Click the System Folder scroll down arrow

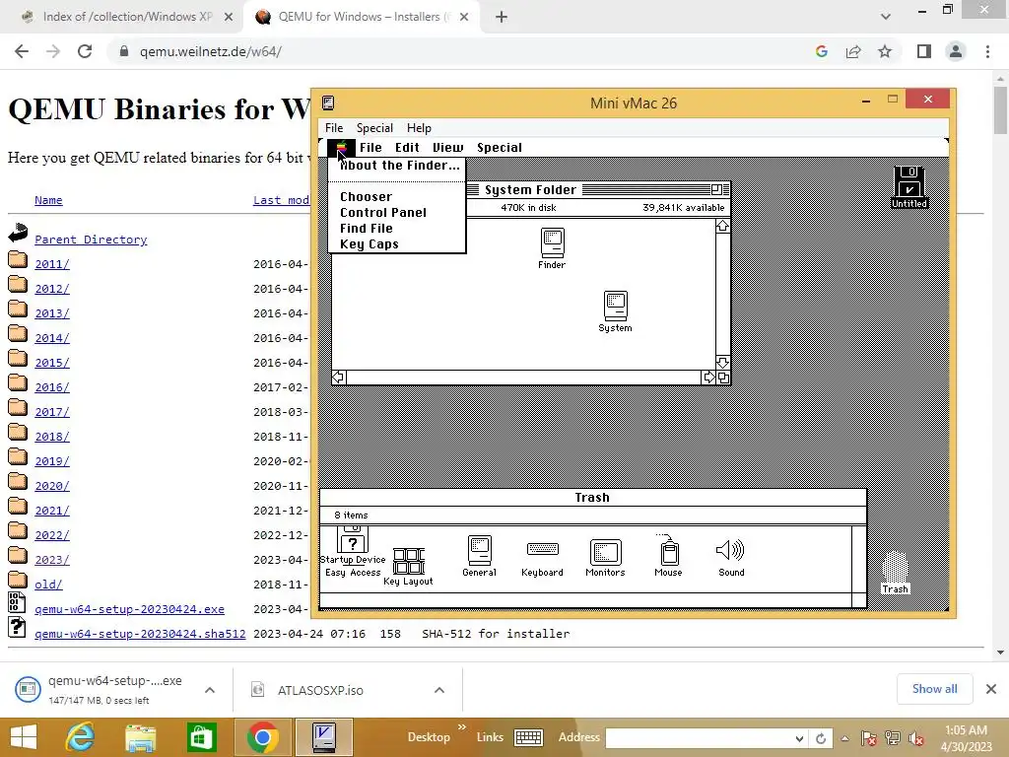tap(722, 363)
